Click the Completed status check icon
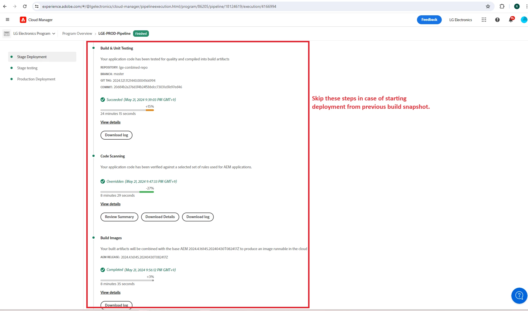Screen dimensions: 528x311 click(103, 270)
